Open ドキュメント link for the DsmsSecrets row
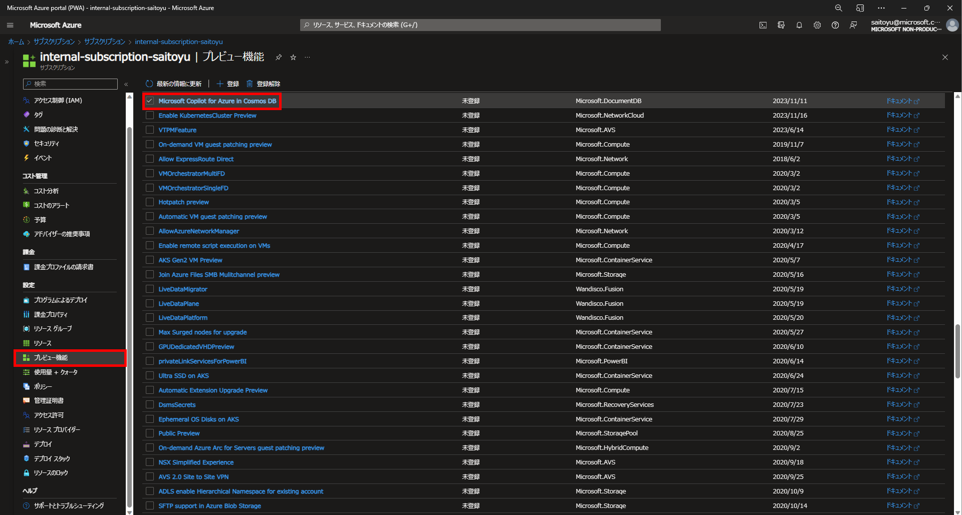This screenshot has width=962, height=515. pos(903,405)
